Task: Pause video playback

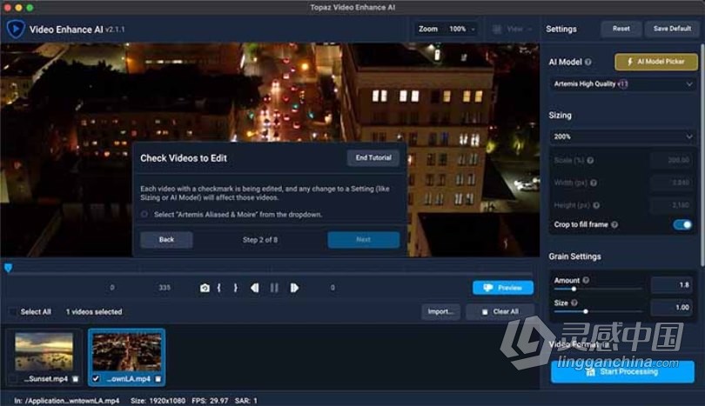Action: (x=274, y=288)
